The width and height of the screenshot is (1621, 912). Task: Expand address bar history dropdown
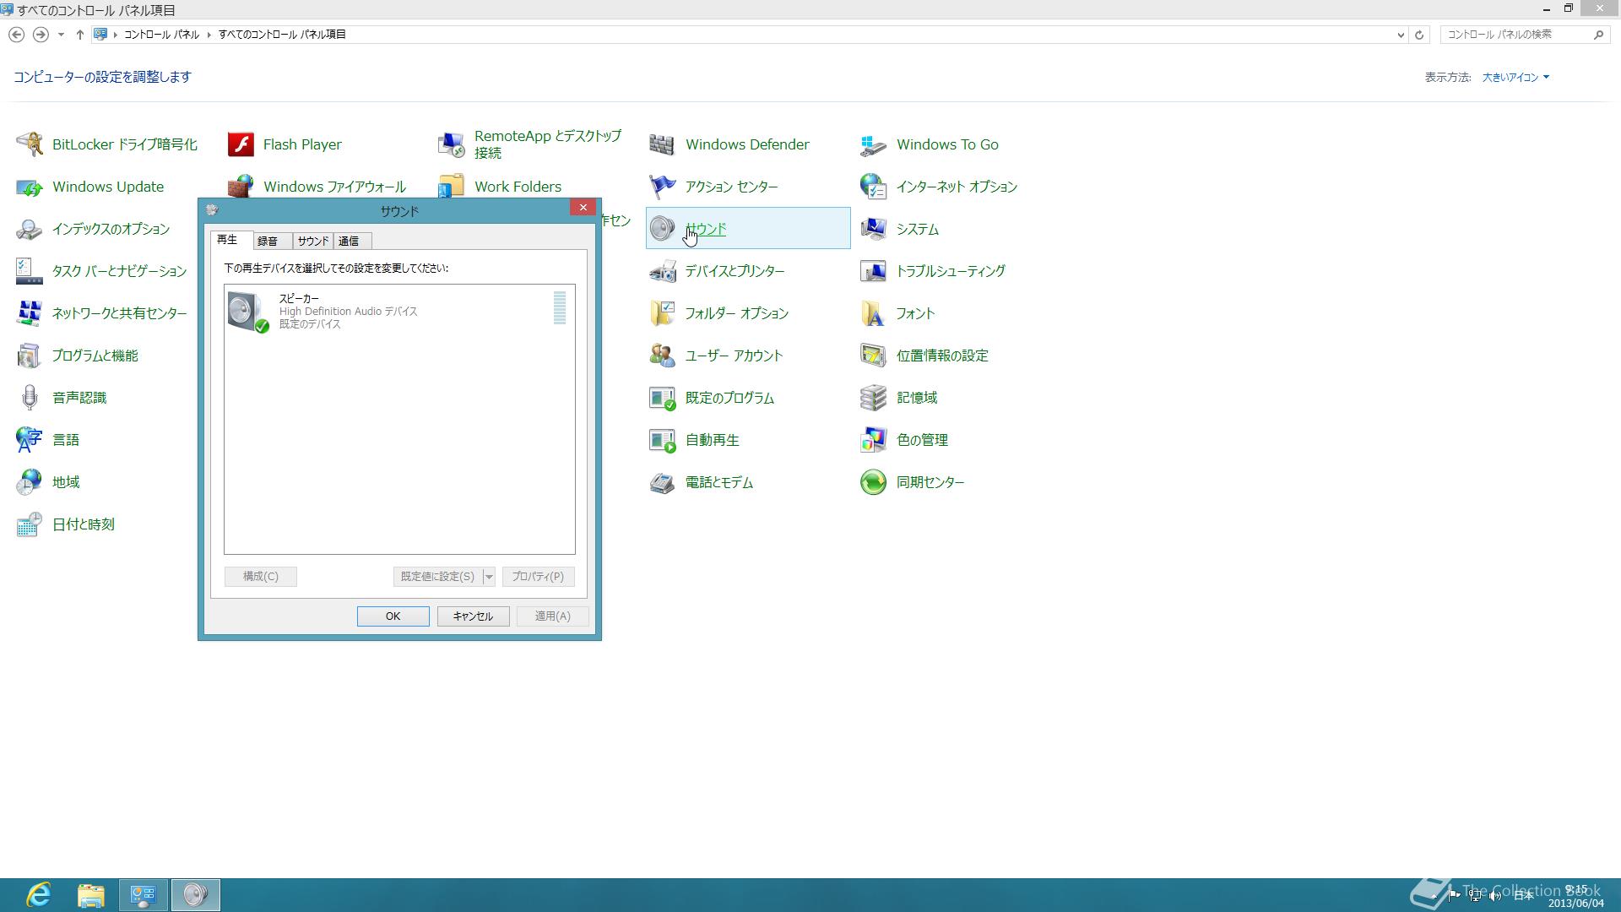pos(1401,35)
